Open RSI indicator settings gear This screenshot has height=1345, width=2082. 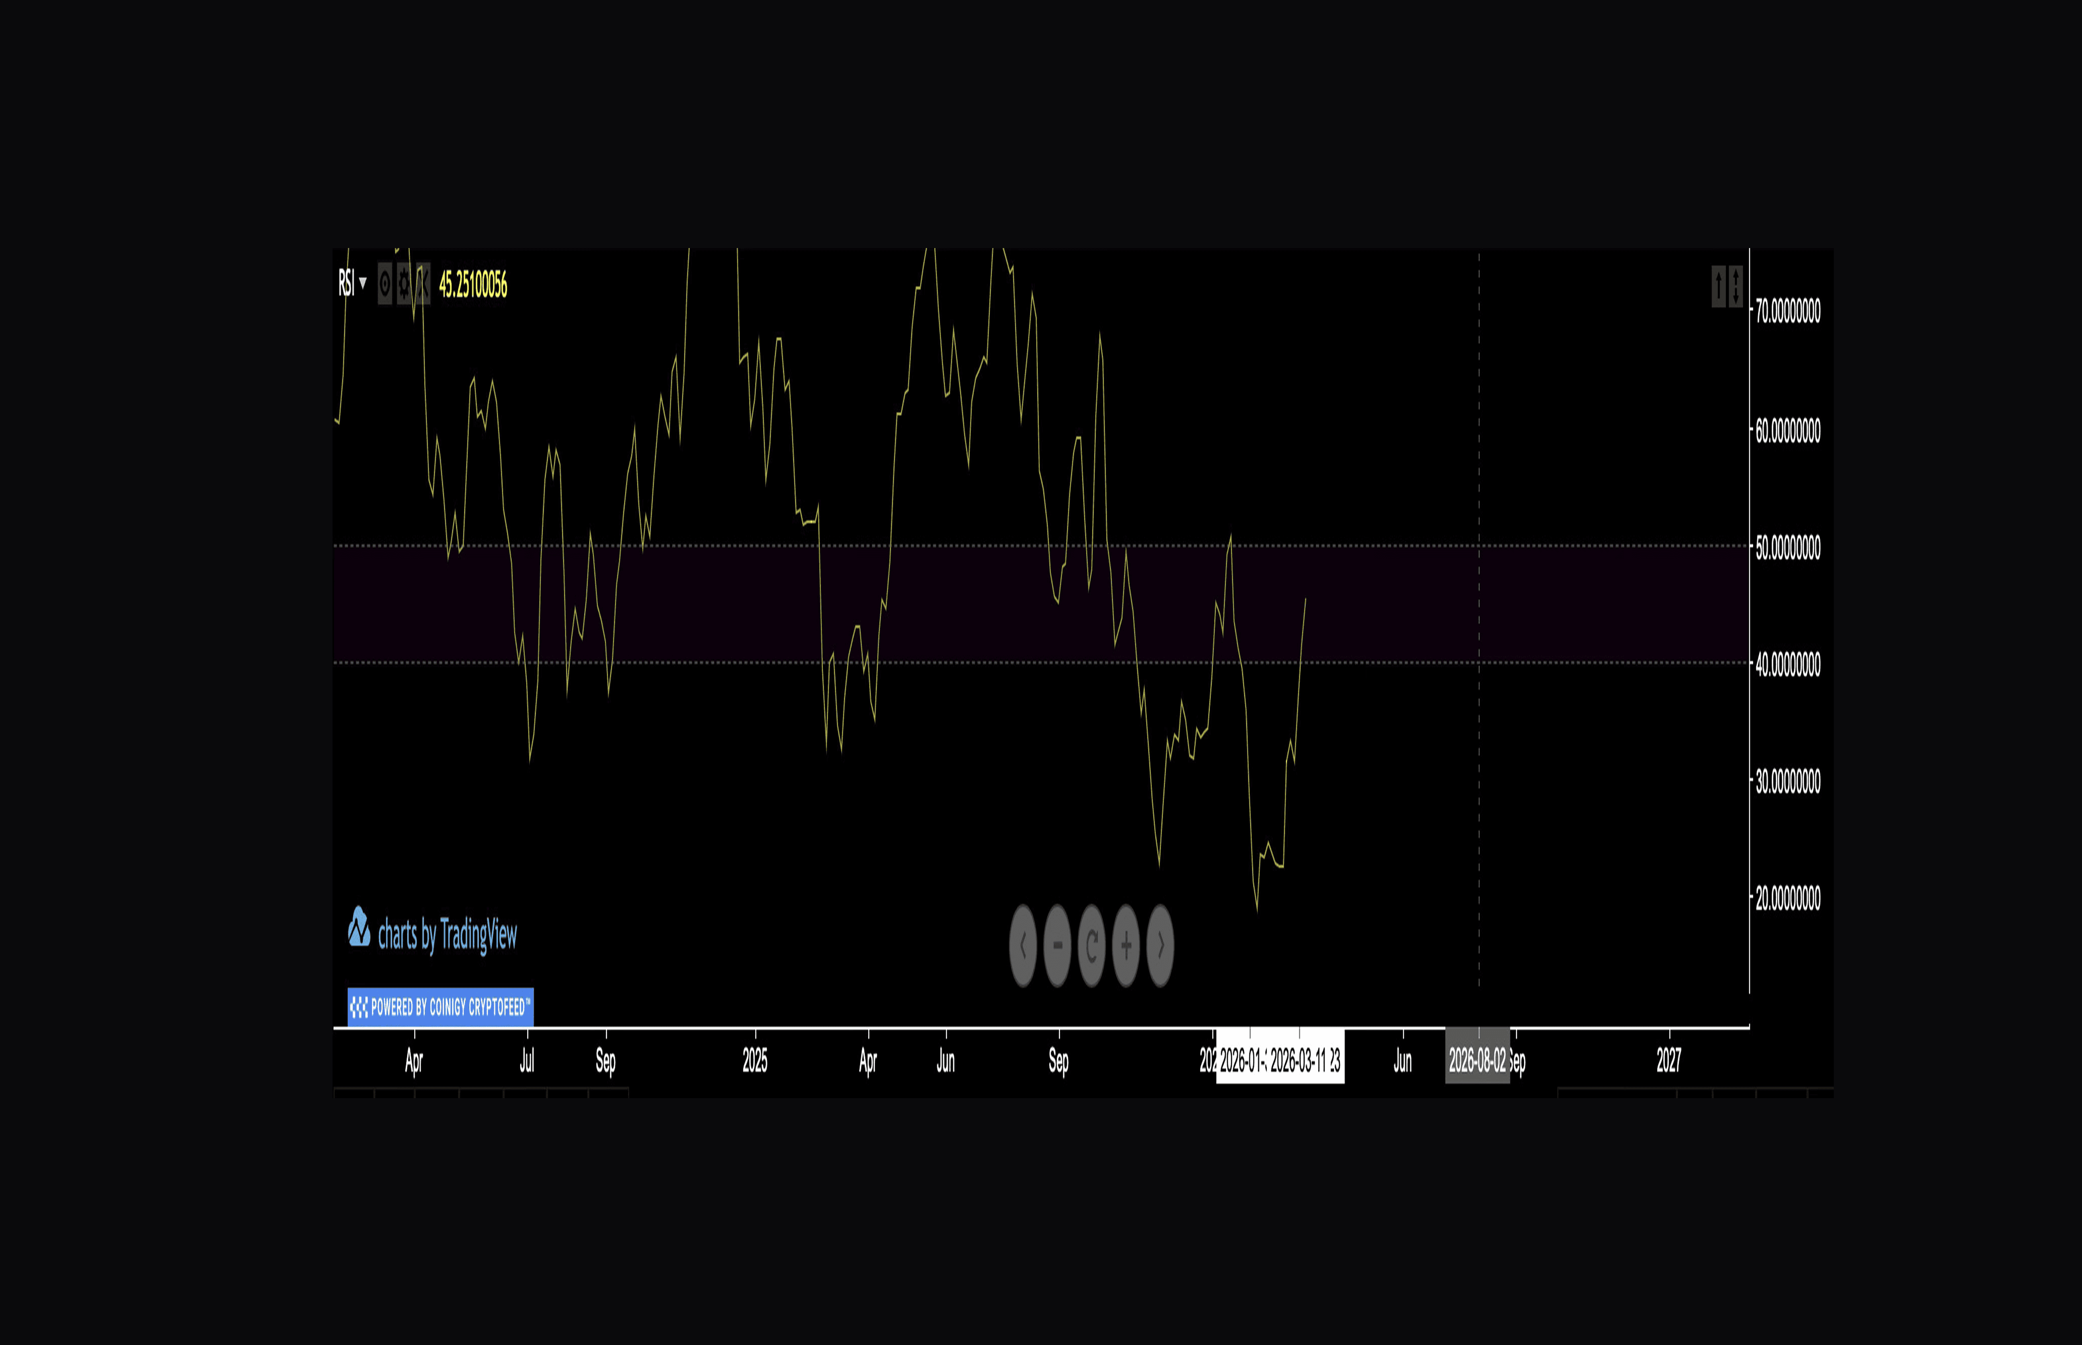point(404,284)
